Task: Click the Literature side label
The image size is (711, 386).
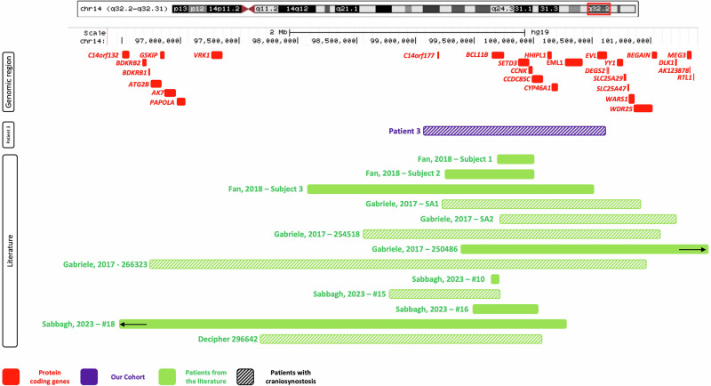Action: 10,250
